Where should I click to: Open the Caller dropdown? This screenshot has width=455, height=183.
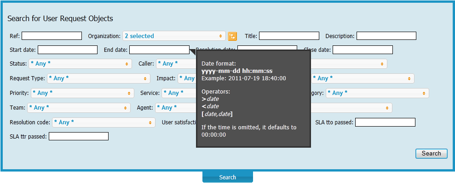point(176,64)
